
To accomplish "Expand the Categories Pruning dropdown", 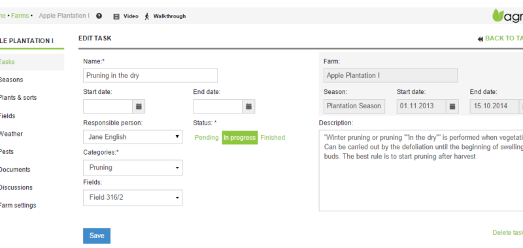I will click(x=133, y=168).
